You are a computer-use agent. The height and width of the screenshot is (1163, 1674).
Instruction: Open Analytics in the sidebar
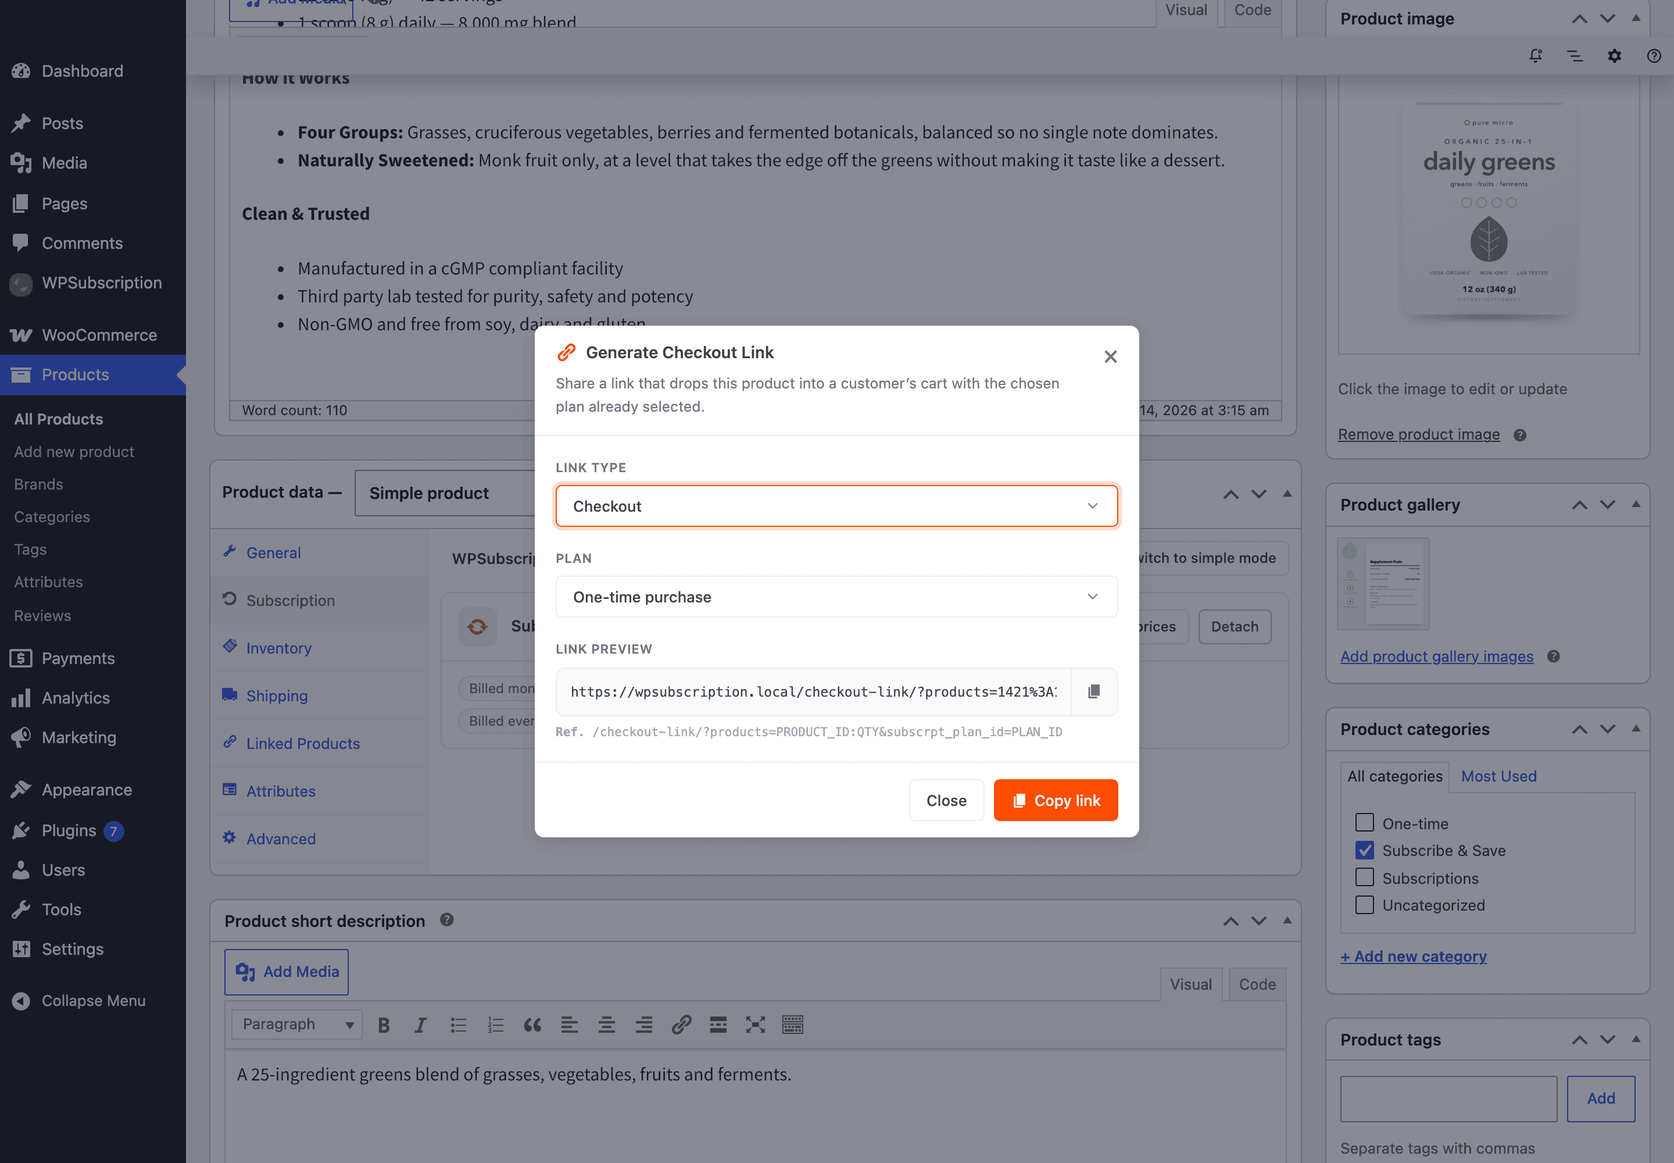pos(76,698)
